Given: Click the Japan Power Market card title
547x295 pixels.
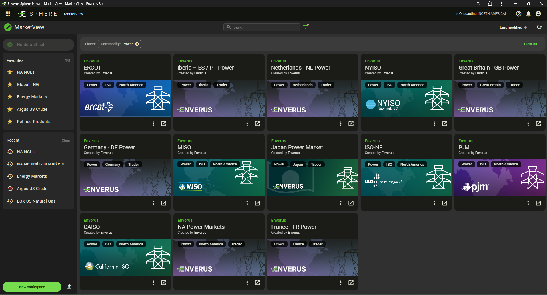Looking at the screenshot, I should coord(297,147).
